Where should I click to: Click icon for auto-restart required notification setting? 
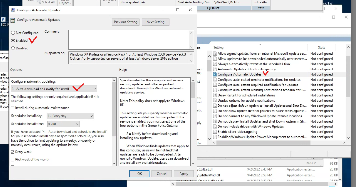coord(215,85)
